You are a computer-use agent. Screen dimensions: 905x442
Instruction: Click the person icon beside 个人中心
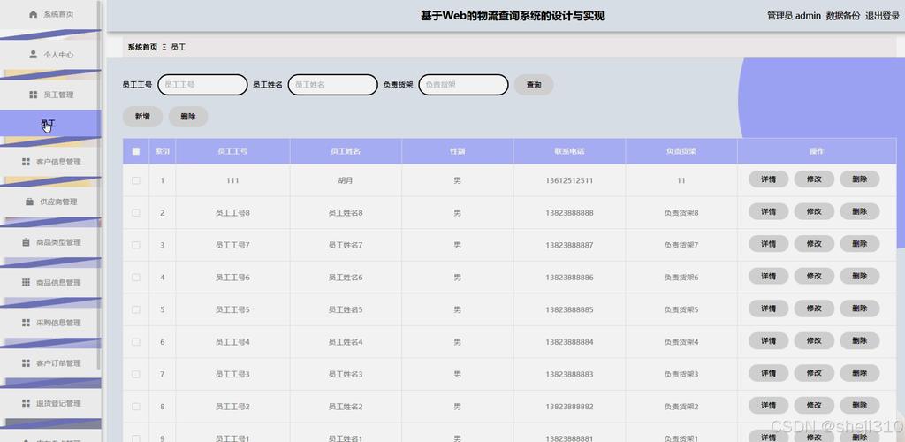click(x=34, y=54)
